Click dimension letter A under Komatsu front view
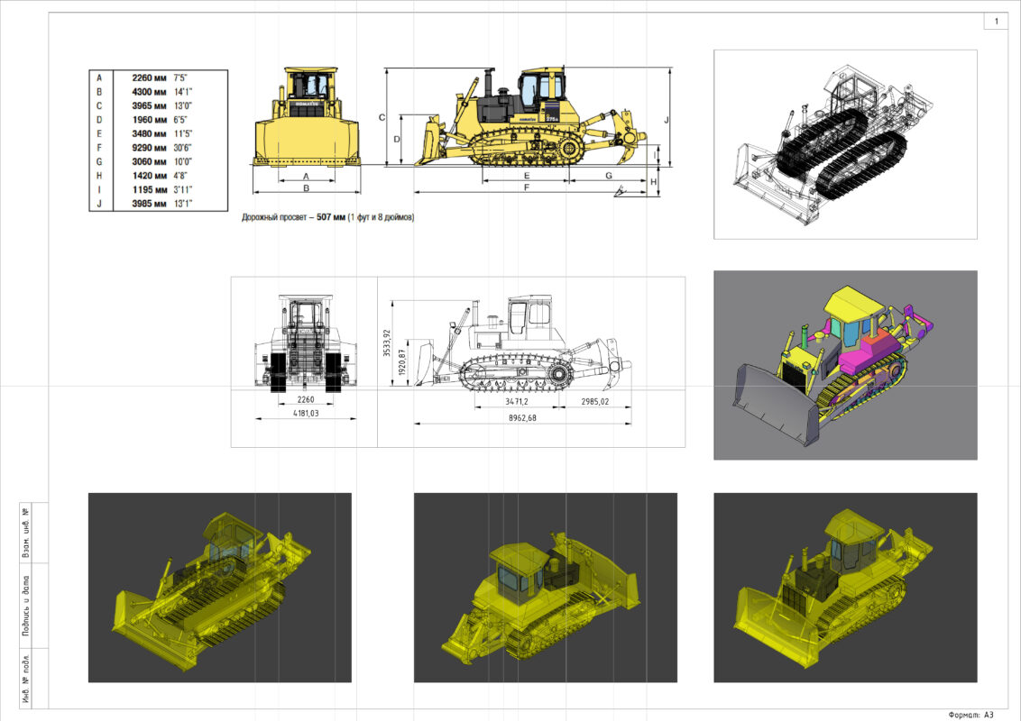 coord(306,177)
